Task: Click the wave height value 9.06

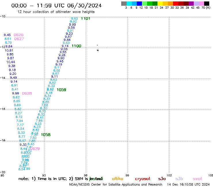Action: (x=64, y=49)
